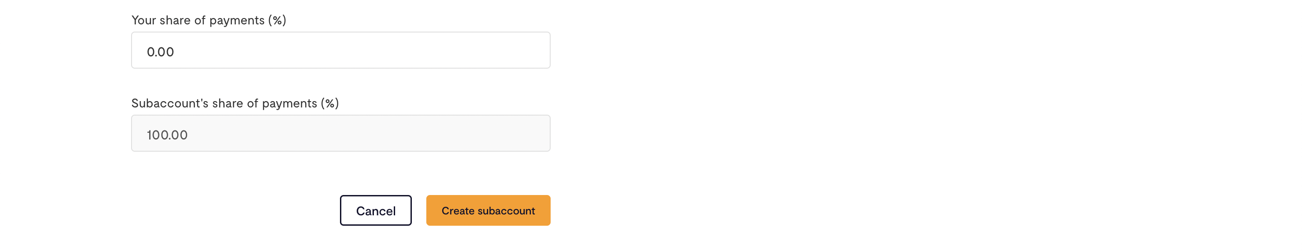Image resolution: width=1302 pixels, height=251 pixels.
Task: Click the right end of the 0.00 field
Action: pos(536,51)
